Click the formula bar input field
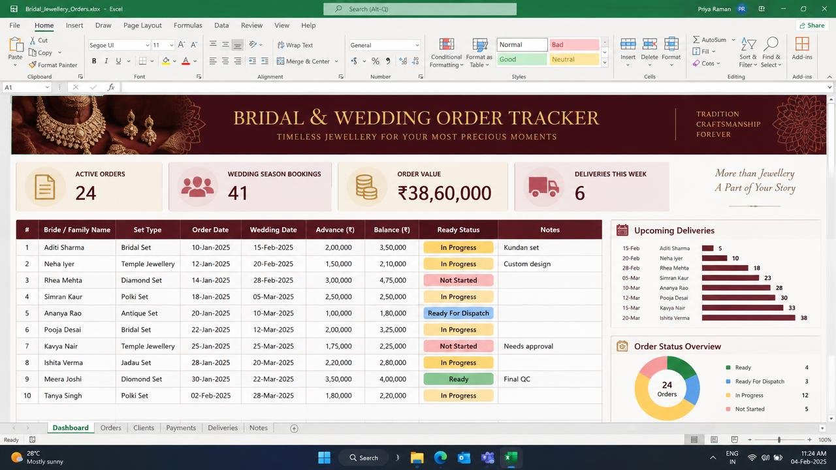 [473, 87]
